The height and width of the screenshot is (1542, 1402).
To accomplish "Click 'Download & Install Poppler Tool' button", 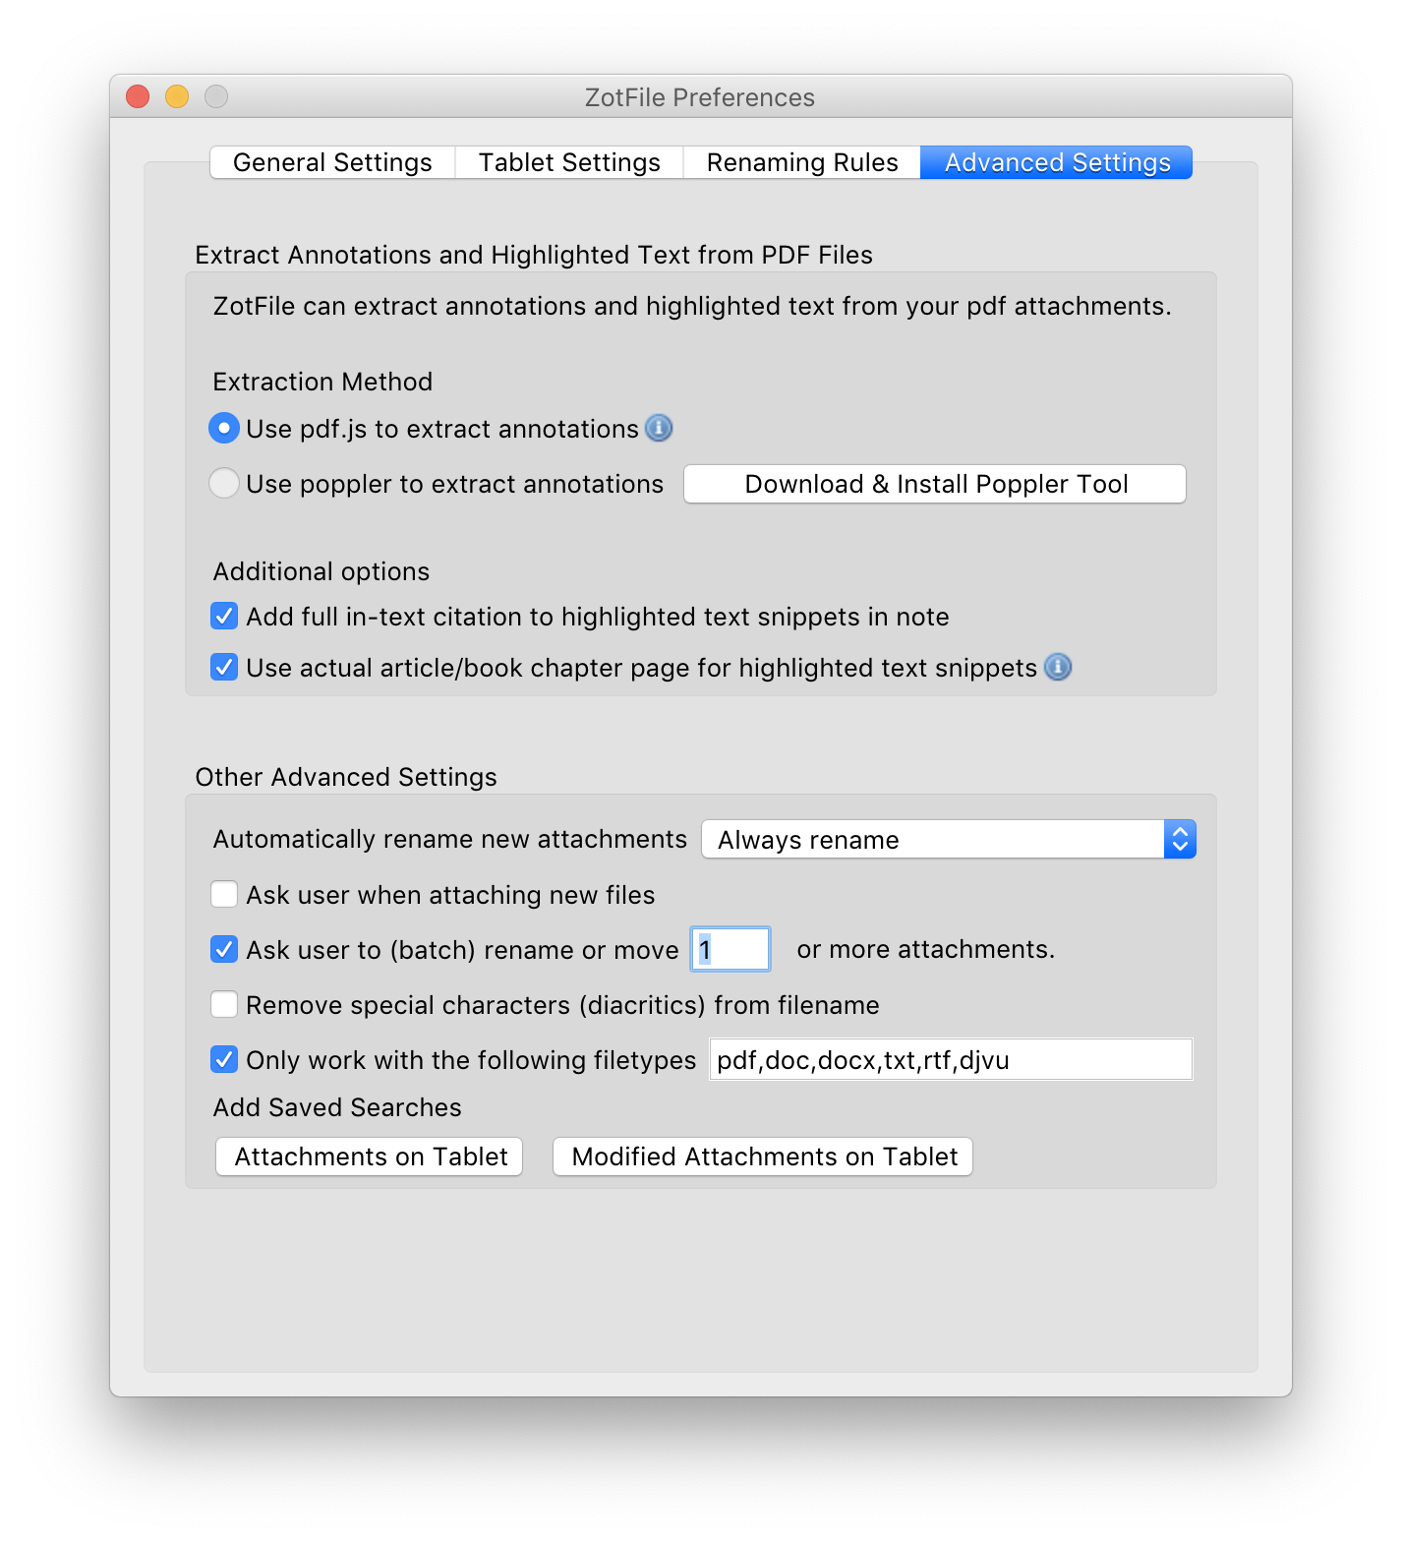I will point(935,484).
